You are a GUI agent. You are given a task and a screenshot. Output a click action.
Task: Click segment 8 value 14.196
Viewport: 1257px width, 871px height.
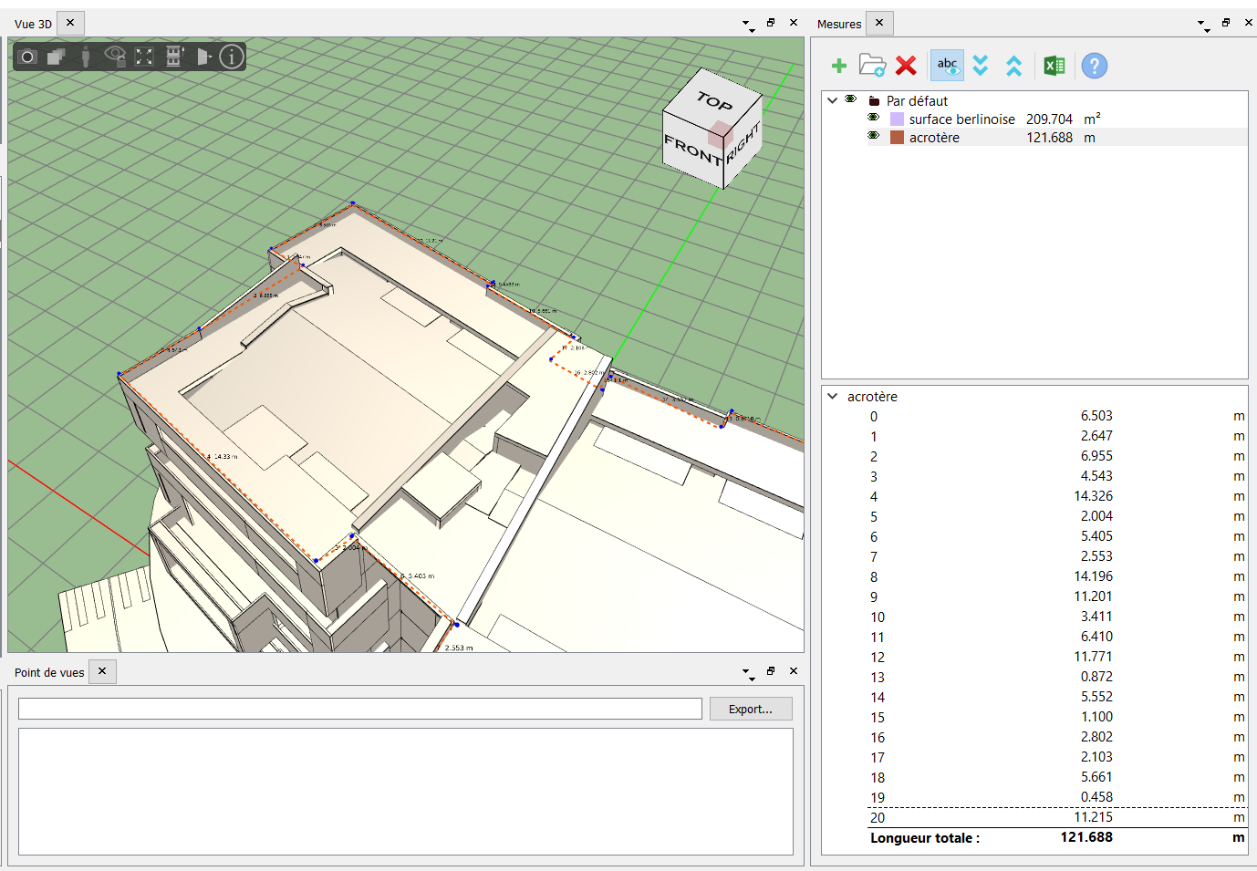[1093, 576]
